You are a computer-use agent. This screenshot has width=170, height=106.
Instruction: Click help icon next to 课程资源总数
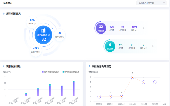tap(49, 35)
